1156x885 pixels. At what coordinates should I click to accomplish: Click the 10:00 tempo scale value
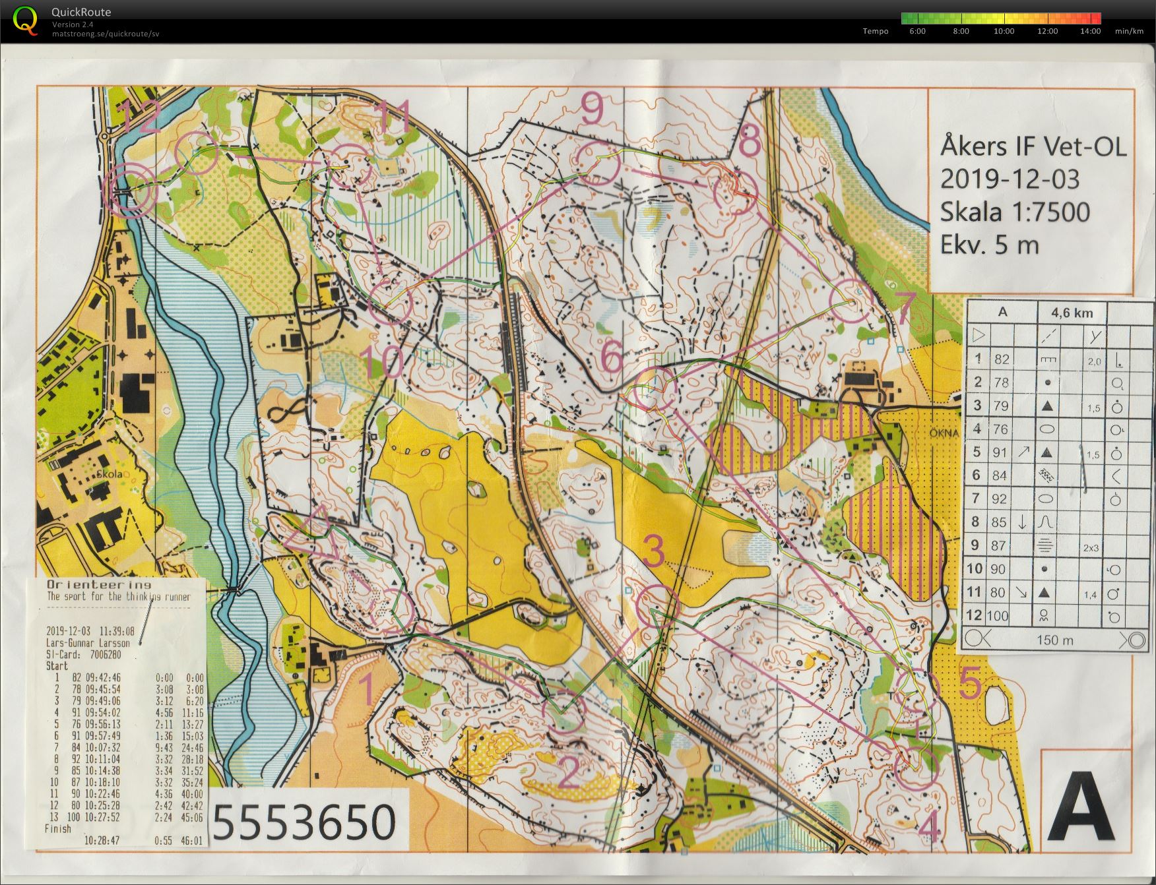pyautogui.click(x=1004, y=31)
